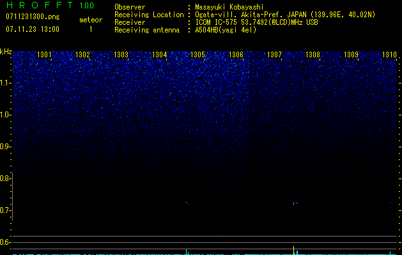Click the 1309 time marker
The width and height of the screenshot is (402, 255).
coord(352,55)
